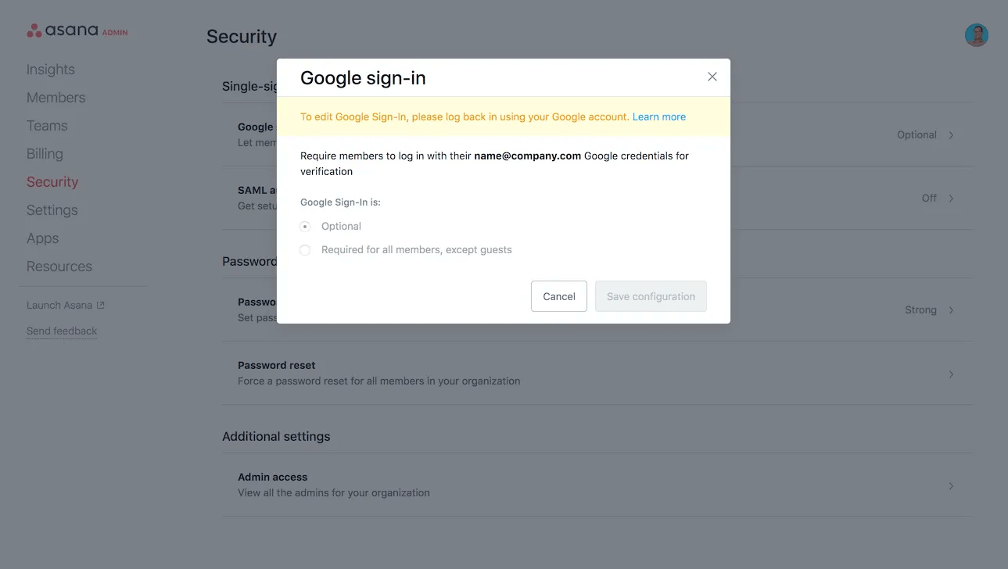Screen dimensions: 1008x569
Task: Open the Learn more link
Action: 658,116
